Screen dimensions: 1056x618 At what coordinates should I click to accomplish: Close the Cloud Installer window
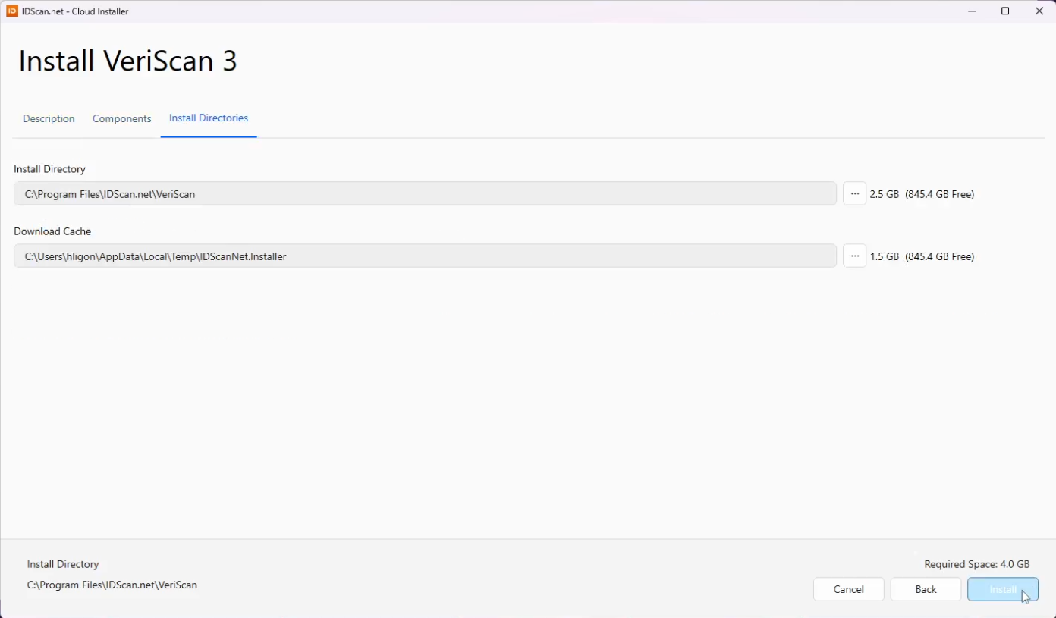(x=1039, y=11)
